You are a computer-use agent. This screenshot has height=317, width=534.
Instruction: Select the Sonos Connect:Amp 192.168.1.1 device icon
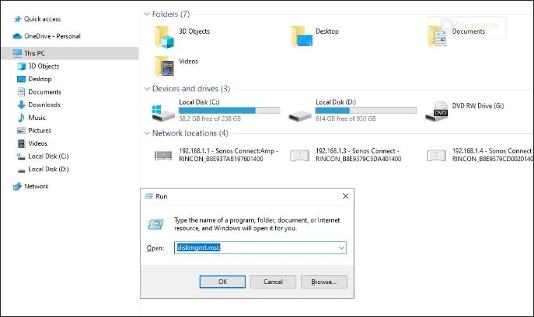click(x=164, y=155)
